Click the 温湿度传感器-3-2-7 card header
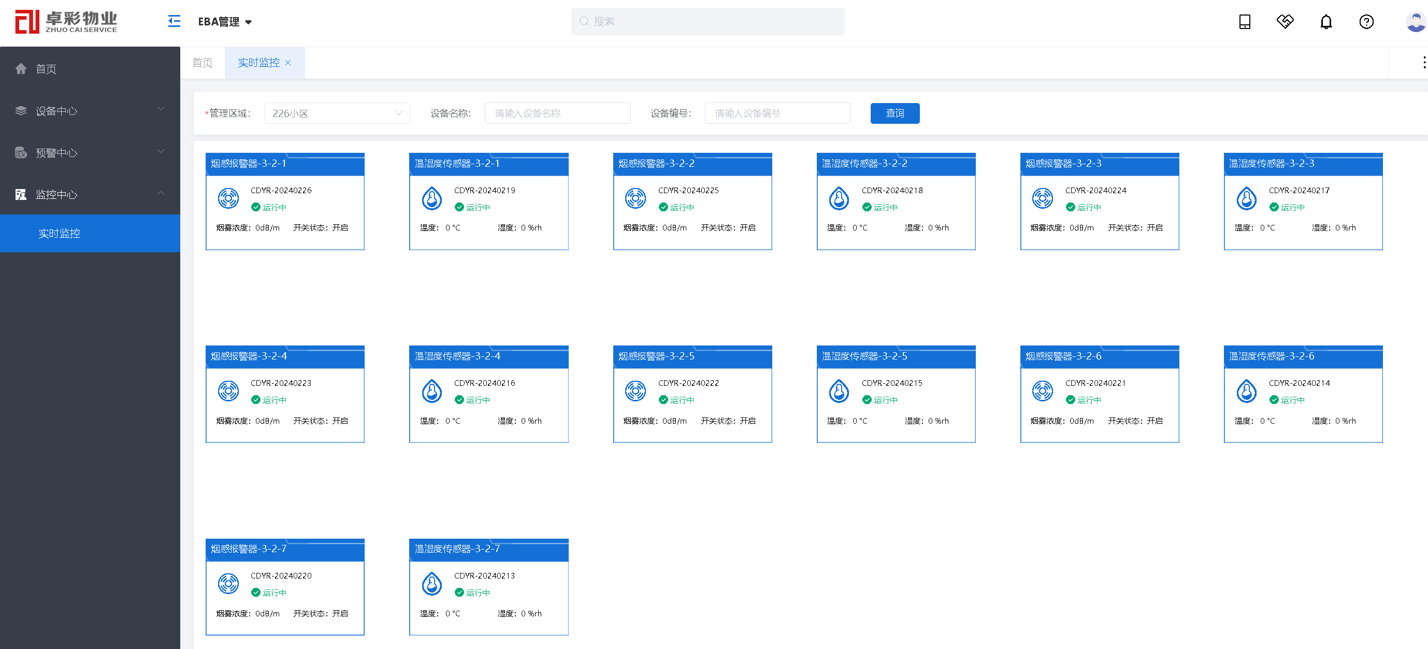1428x649 pixels. point(488,550)
